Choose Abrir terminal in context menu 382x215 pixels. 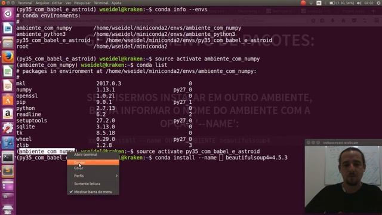point(93,155)
